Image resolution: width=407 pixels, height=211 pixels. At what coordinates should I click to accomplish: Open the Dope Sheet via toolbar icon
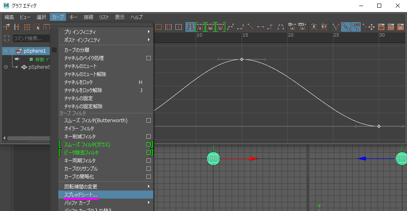[381, 27]
